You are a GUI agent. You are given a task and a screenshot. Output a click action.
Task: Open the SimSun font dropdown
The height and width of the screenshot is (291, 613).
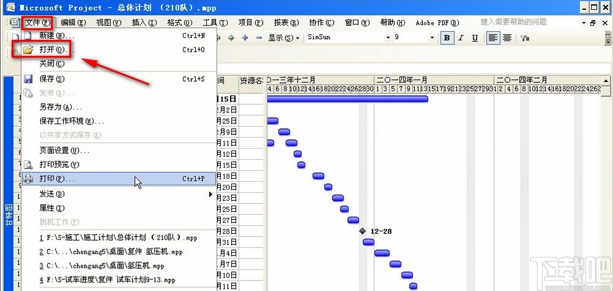[388, 38]
